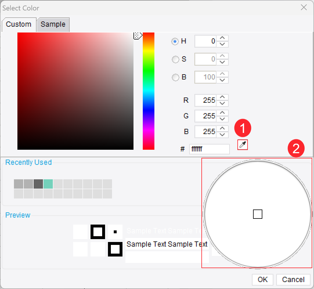The width and height of the screenshot is (314, 289).
Task: Increase the R value with up arrow
Action: pyautogui.click(x=222, y=97)
